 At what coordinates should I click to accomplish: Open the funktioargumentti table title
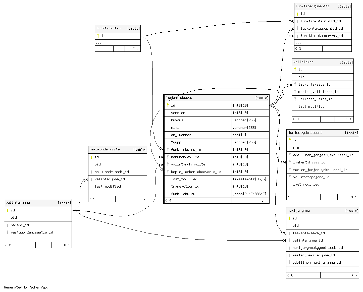(313, 6)
